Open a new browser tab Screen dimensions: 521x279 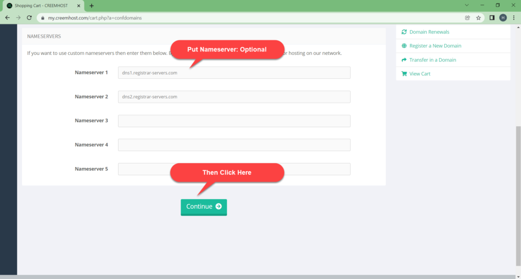(92, 6)
